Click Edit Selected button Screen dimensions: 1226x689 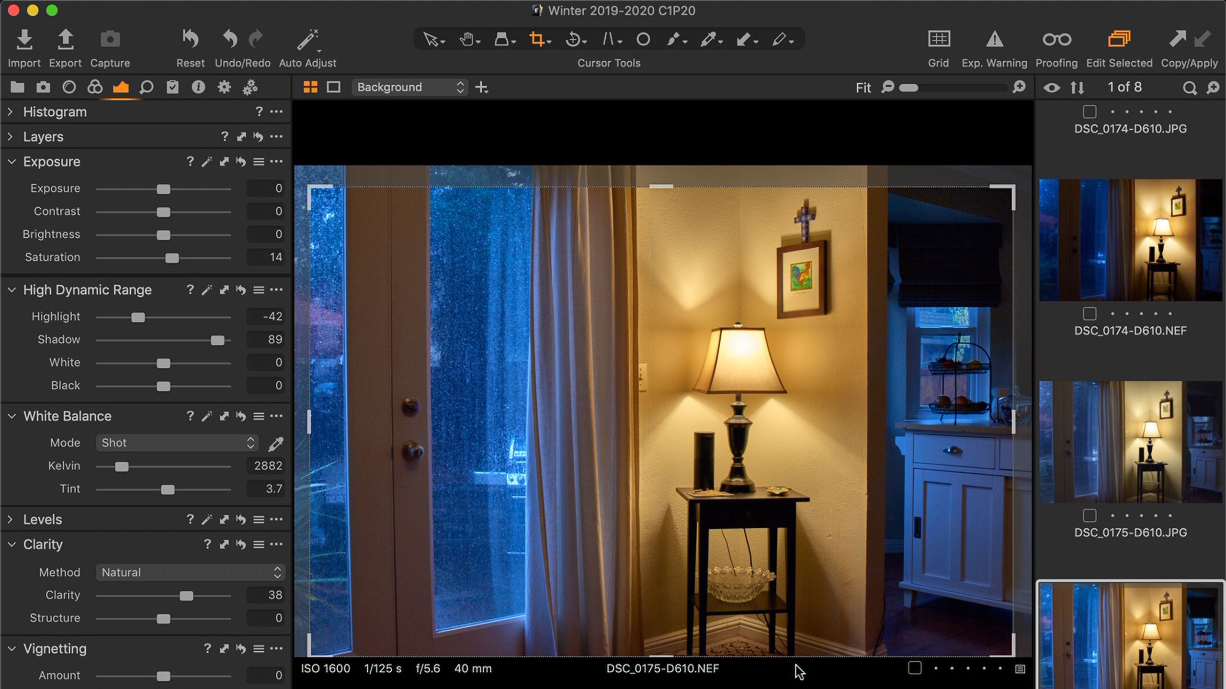coord(1119,39)
